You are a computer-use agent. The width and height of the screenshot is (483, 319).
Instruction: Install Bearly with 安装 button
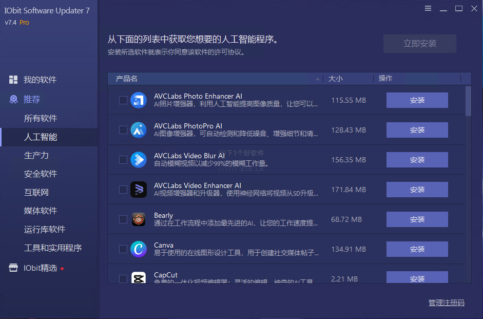417,219
